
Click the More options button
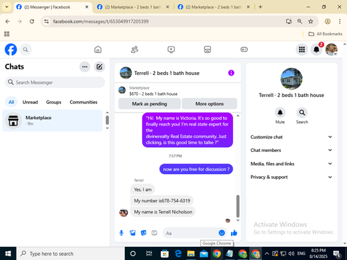coord(210,104)
